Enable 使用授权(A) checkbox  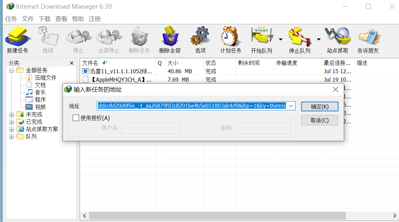[76, 118]
